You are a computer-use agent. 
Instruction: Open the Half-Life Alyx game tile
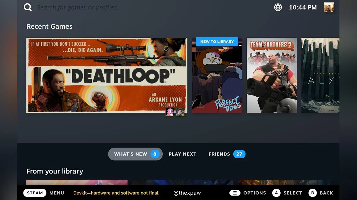[x=320, y=75]
